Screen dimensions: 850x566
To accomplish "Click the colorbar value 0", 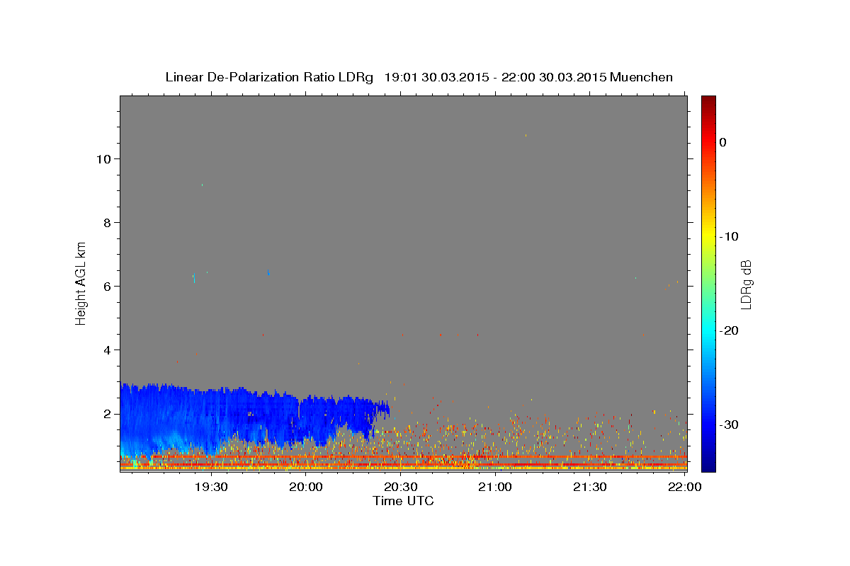I will click(723, 142).
